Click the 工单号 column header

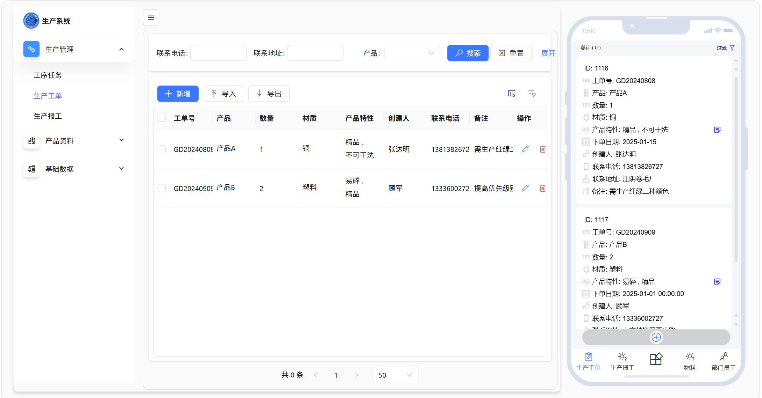184,118
